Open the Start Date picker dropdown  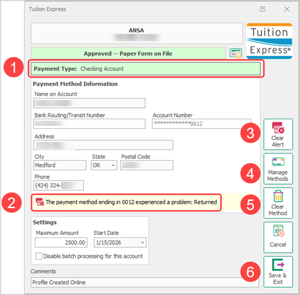tap(142, 243)
